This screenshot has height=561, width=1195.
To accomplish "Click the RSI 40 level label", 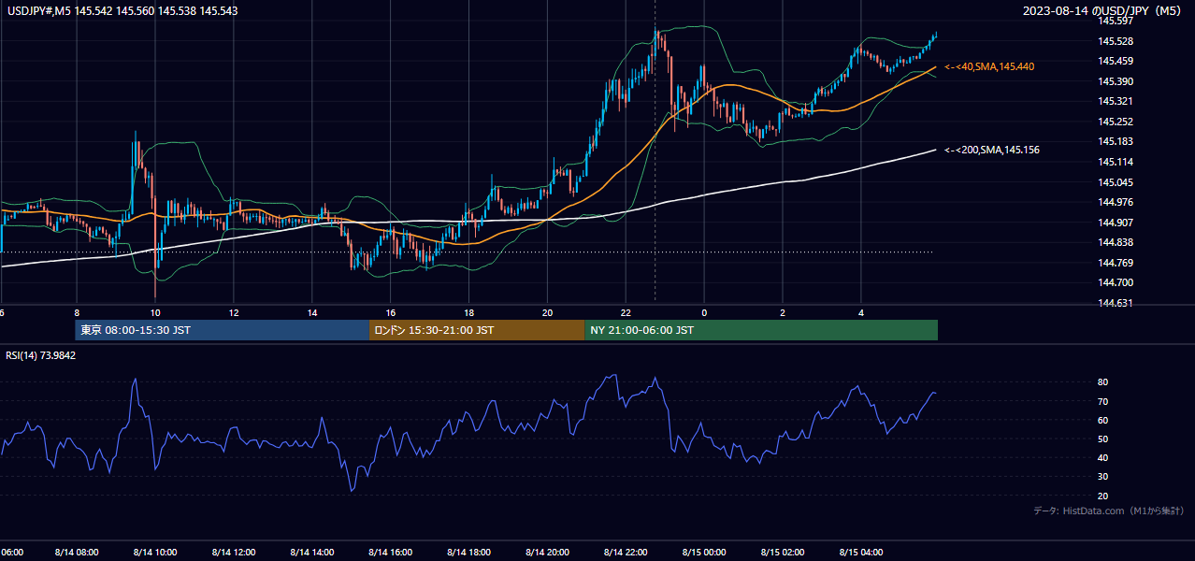I will click(x=1103, y=457).
